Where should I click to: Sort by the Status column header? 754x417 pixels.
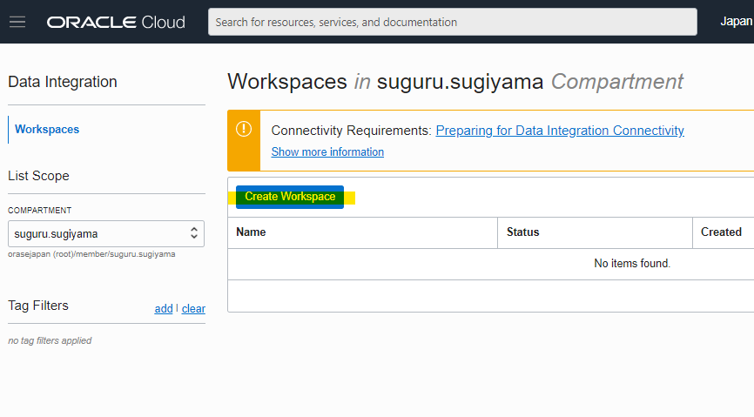coord(523,232)
